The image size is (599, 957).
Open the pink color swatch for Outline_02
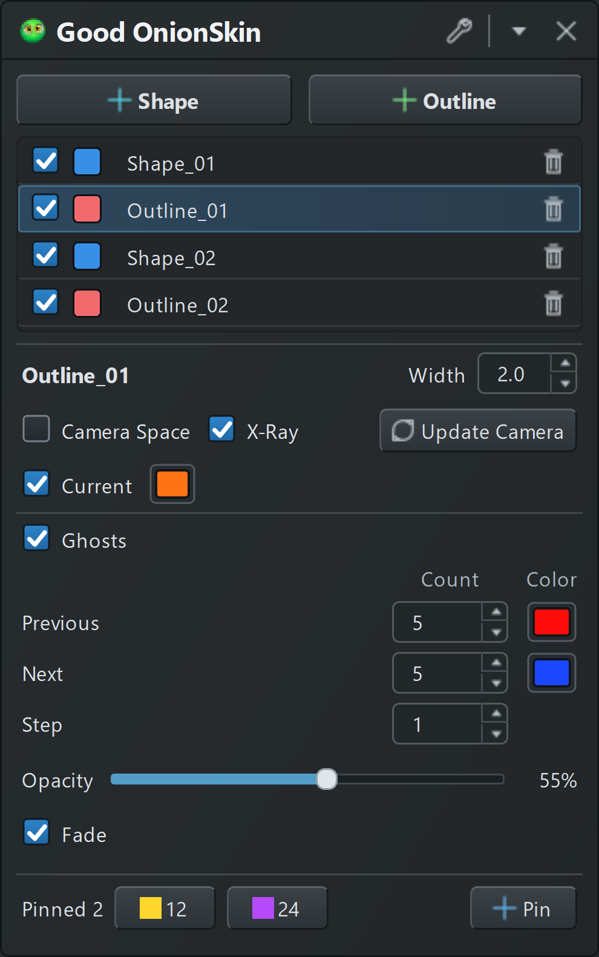(87, 303)
